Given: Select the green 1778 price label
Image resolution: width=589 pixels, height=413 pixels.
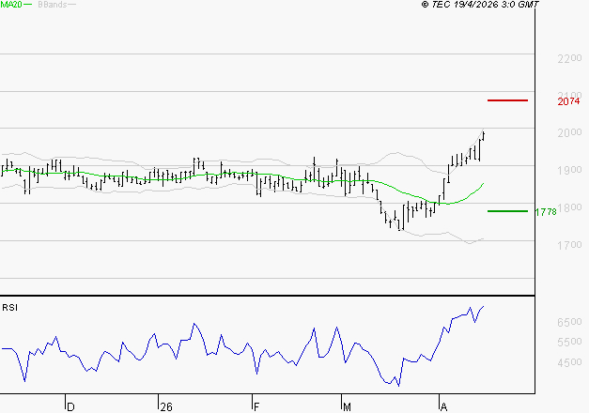Looking at the screenshot, I should click(x=546, y=212).
